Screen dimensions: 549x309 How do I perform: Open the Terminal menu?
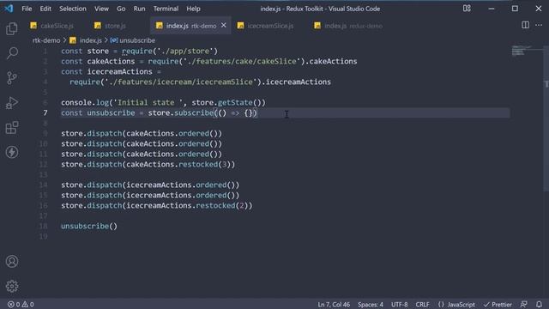166,9
